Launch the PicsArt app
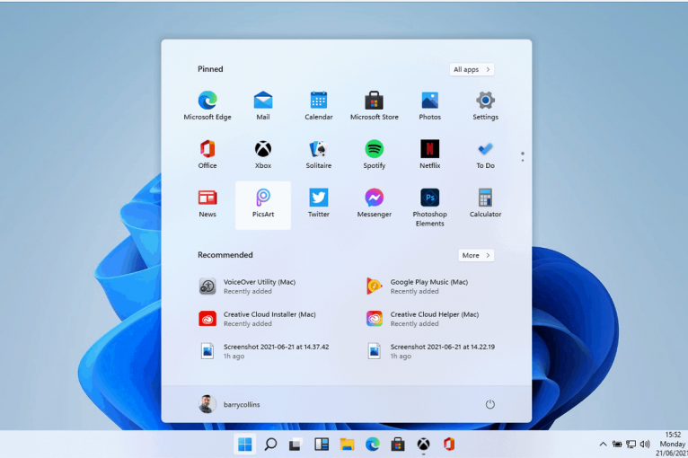The width and height of the screenshot is (688, 458). [263, 205]
